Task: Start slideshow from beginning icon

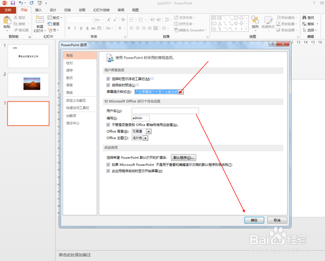Action: coord(40,3)
